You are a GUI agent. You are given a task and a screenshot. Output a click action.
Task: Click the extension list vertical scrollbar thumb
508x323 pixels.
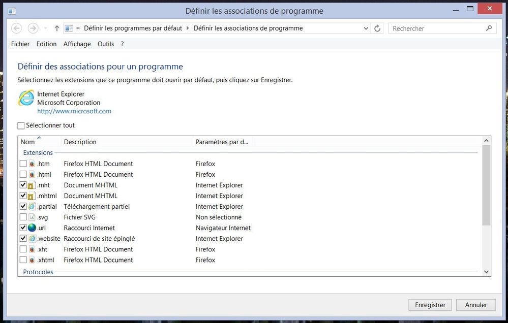[486, 185]
